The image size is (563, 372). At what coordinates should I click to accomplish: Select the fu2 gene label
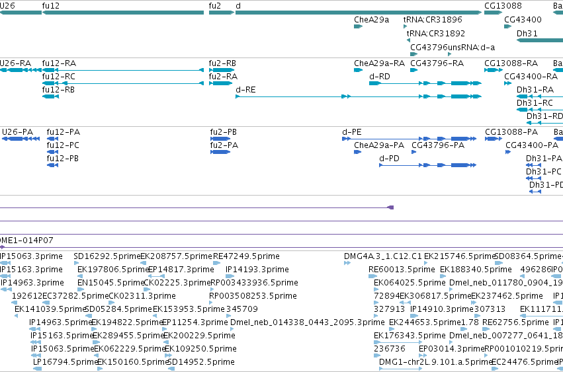[x=215, y=6]
